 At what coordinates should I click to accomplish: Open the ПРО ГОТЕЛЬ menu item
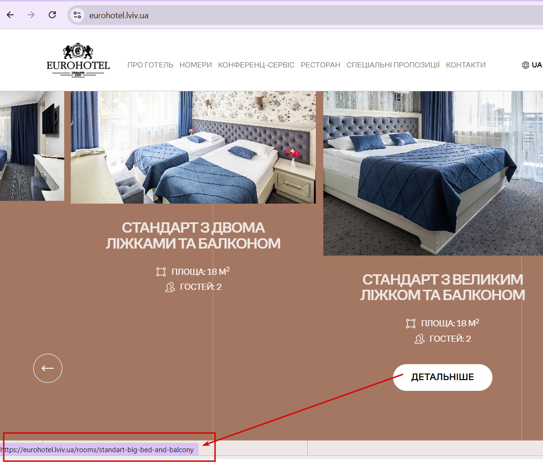pyautogui.click(x=150, y=65)
